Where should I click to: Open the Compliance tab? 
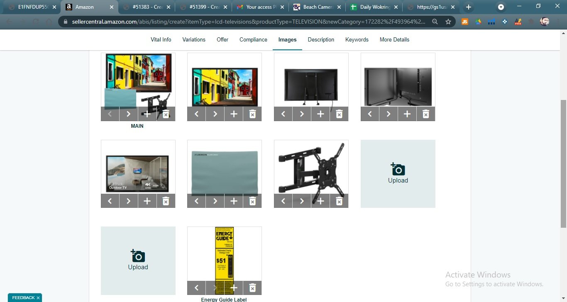(x=253, y=40)
